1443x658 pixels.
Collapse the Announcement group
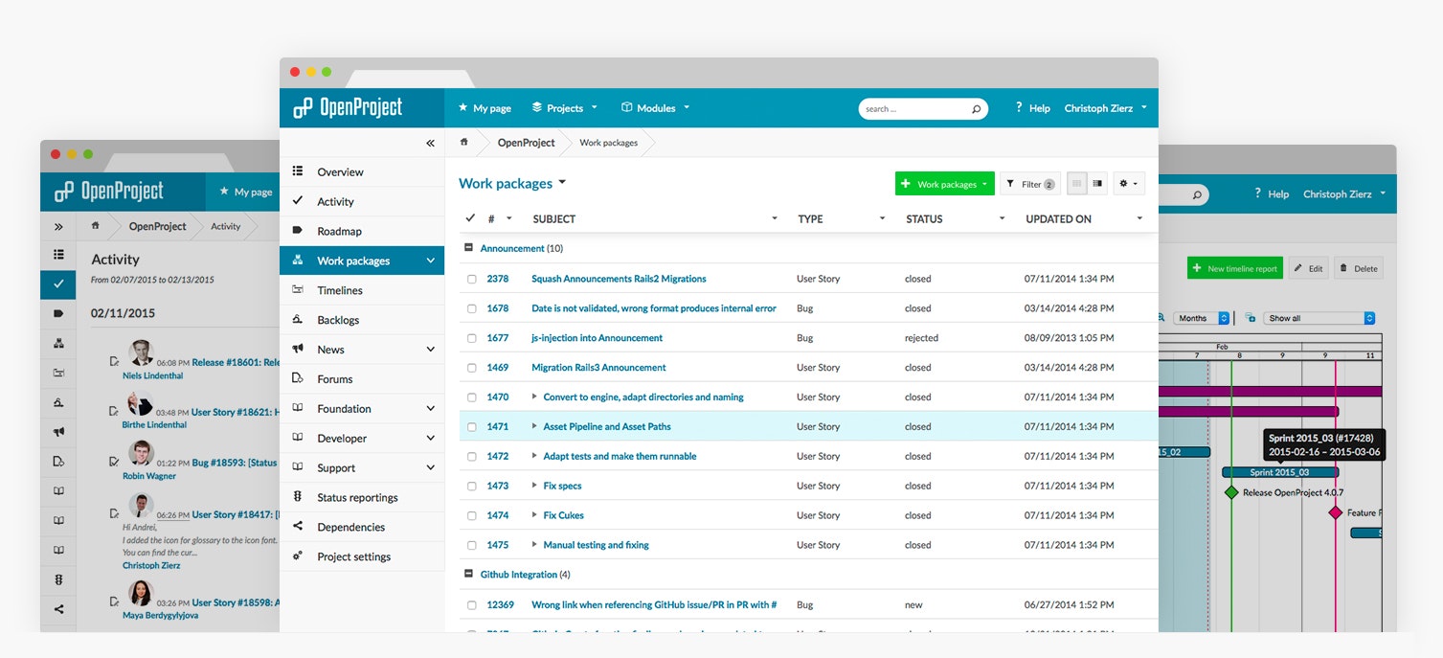[x=469, y=248]
